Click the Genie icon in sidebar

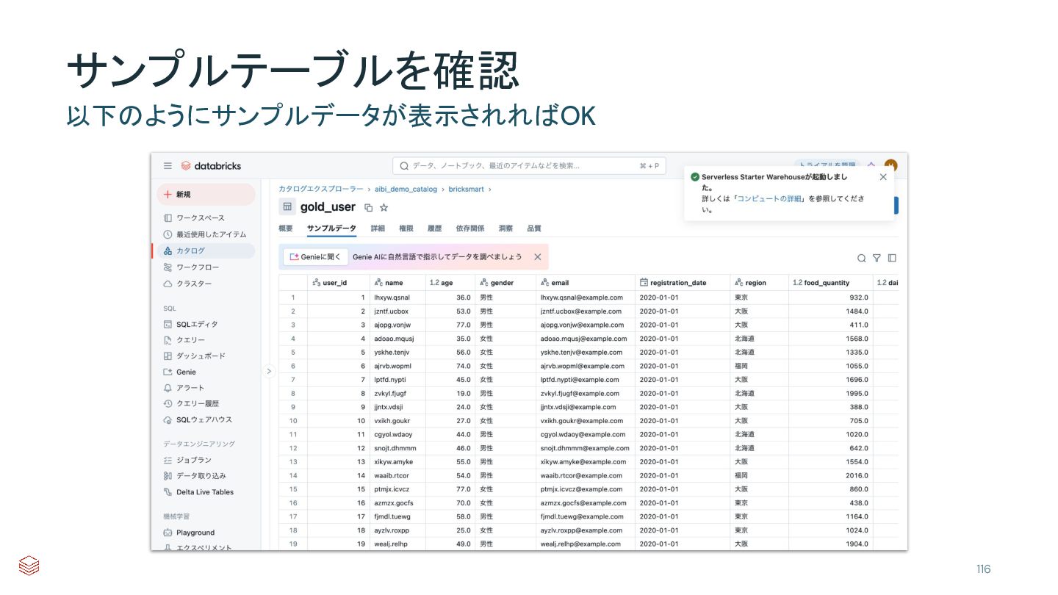168,372
